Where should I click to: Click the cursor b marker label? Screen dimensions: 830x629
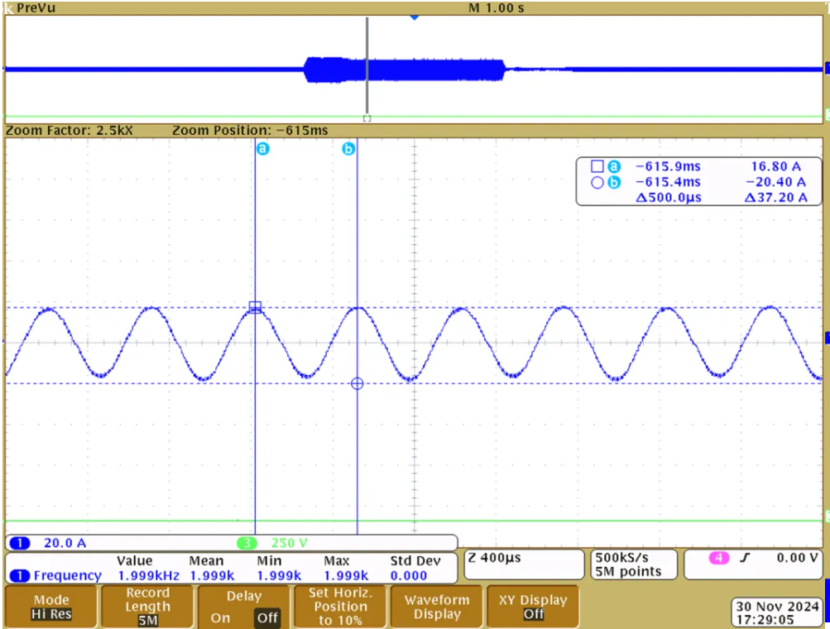(348, 149)
